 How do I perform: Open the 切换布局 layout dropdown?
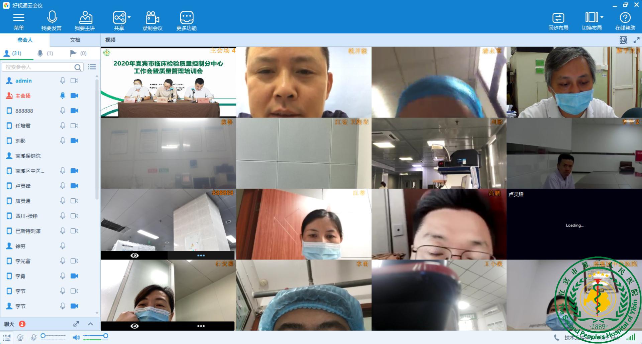[x=602, y=17]
